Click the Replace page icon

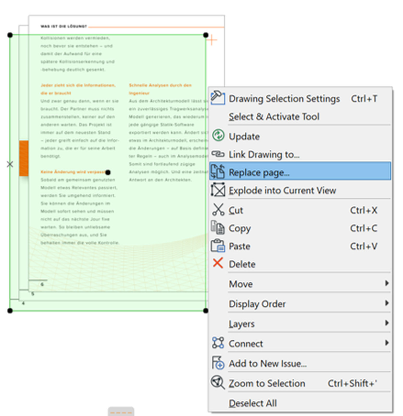[218, 171]
